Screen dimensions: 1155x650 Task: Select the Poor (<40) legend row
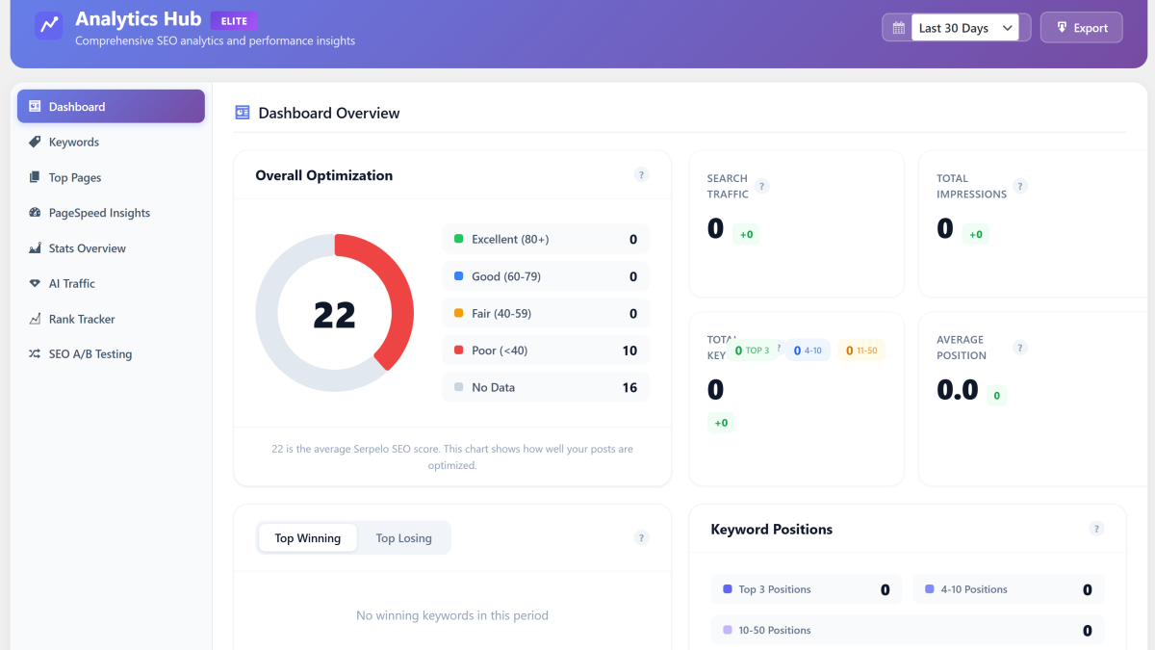click(x=546, y=350)
